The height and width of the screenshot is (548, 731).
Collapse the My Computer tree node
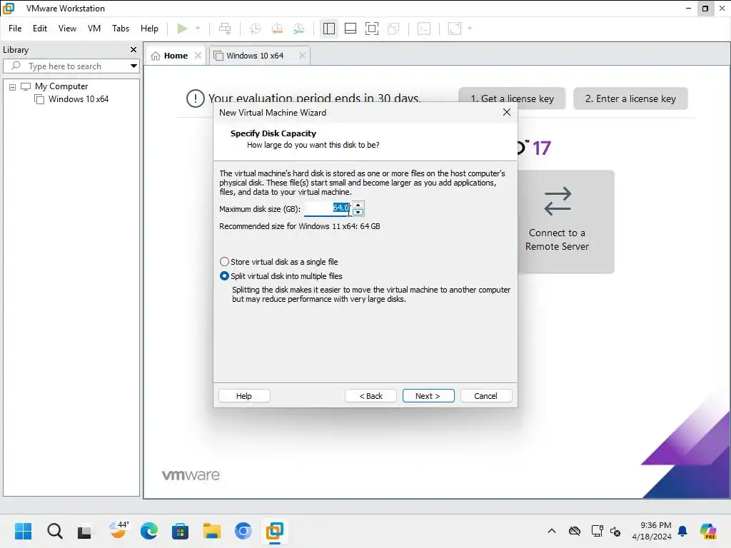click(13, 86)
